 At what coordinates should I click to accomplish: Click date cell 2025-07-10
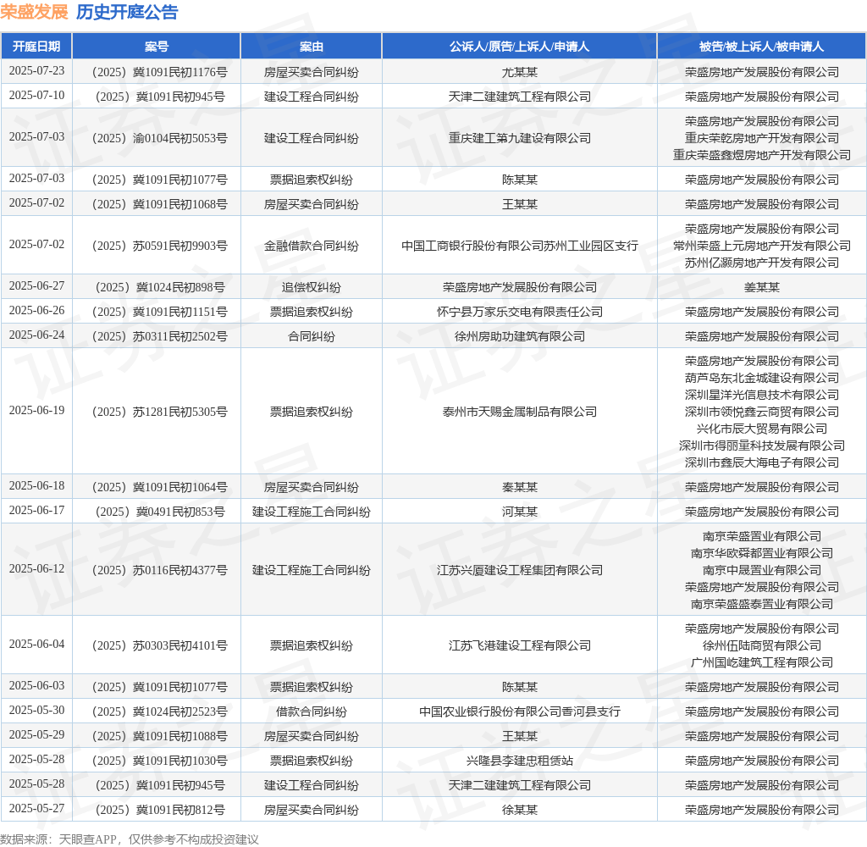[x=36, y=95]
